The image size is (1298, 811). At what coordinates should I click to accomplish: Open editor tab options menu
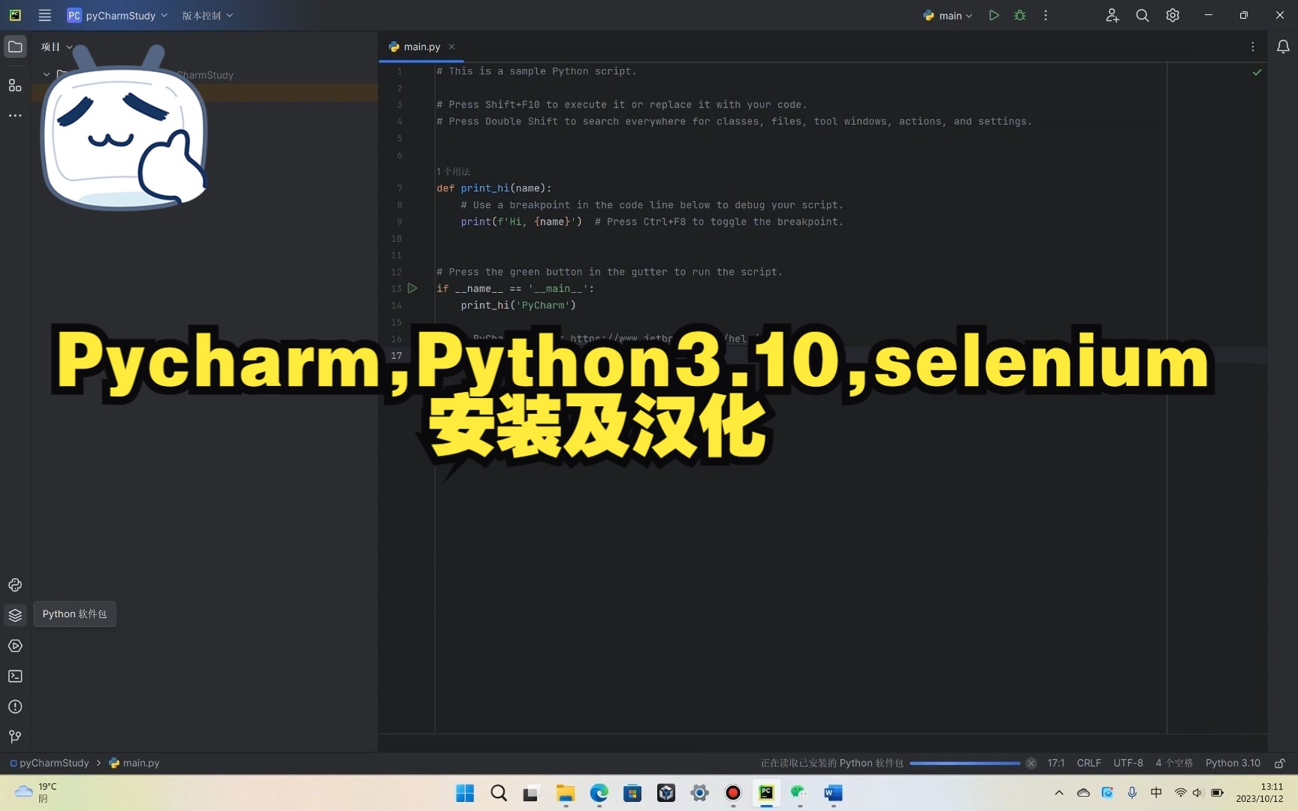[1253, 47]
